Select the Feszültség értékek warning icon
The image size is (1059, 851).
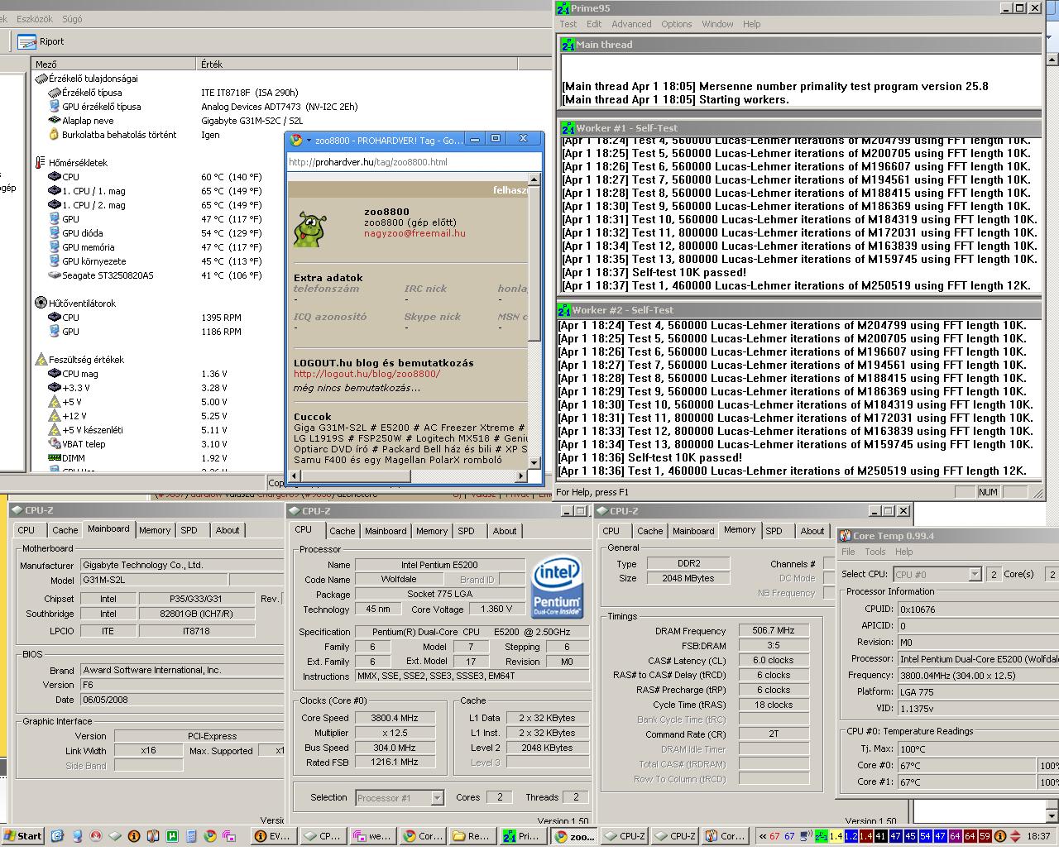click(x=41, y=360)
